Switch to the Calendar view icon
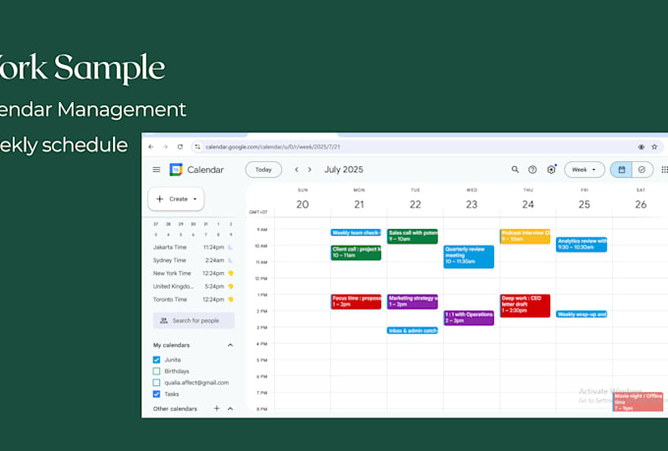668x451 pixels. pos(622,170)
